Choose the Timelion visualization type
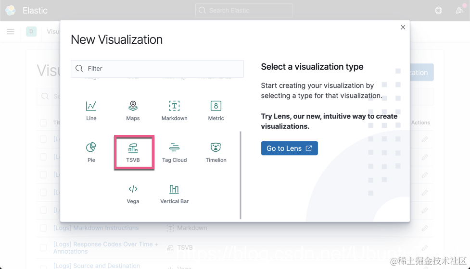Viewport: 470px width, 269px height. [x=216, y=152]
